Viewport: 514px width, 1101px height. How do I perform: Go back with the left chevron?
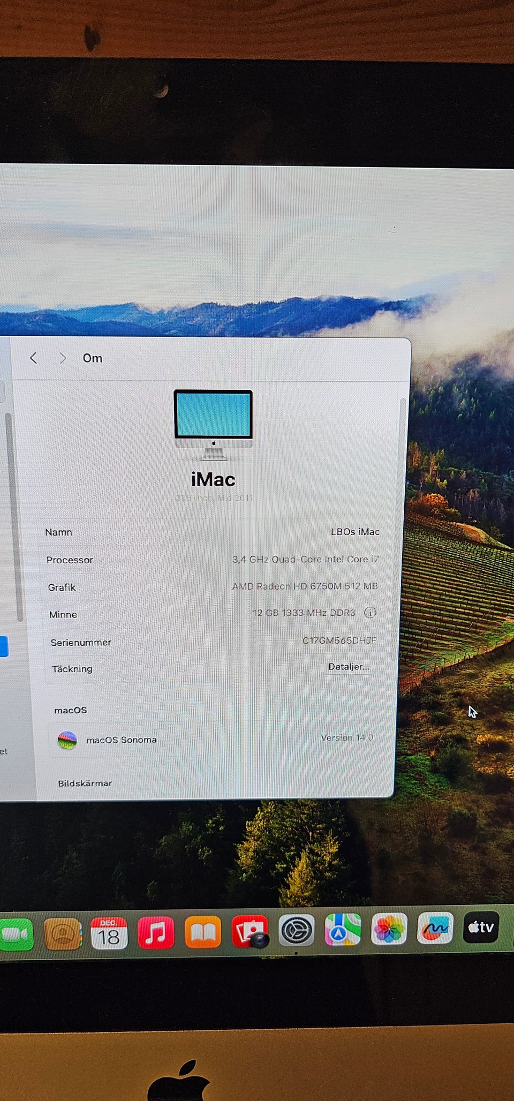[33, 358]
